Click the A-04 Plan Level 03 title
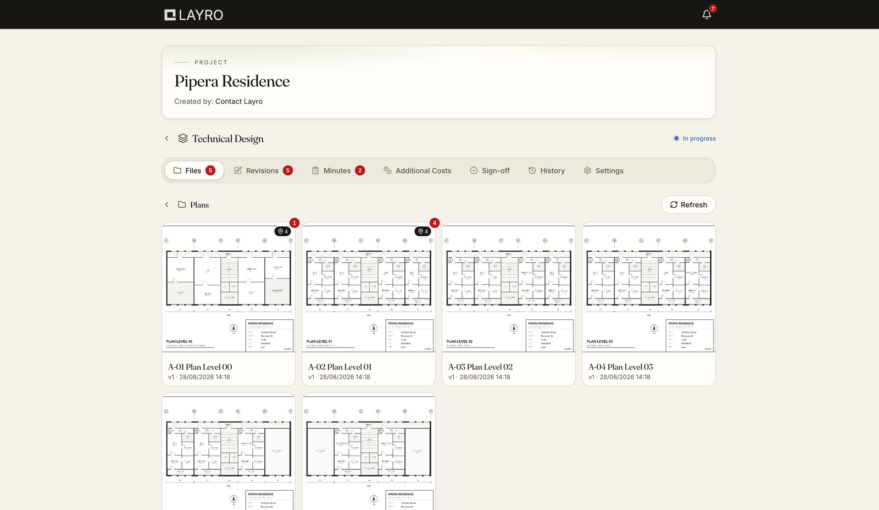The image size is (879, 510). [x=621, y=367]
